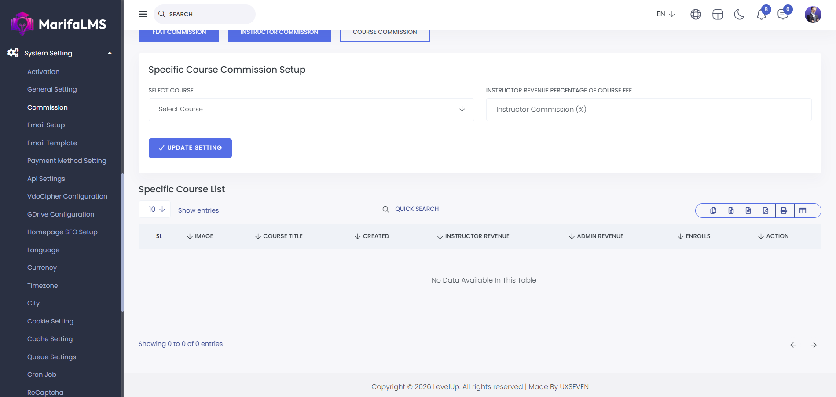Export table as PDF file
This screenshot has width=836, height=397.
pyautogui.click(x=766, y=211)
